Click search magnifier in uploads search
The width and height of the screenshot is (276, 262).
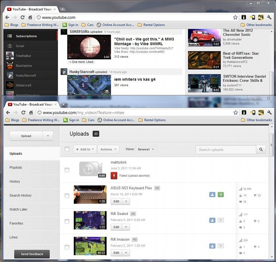click(261, 149)
